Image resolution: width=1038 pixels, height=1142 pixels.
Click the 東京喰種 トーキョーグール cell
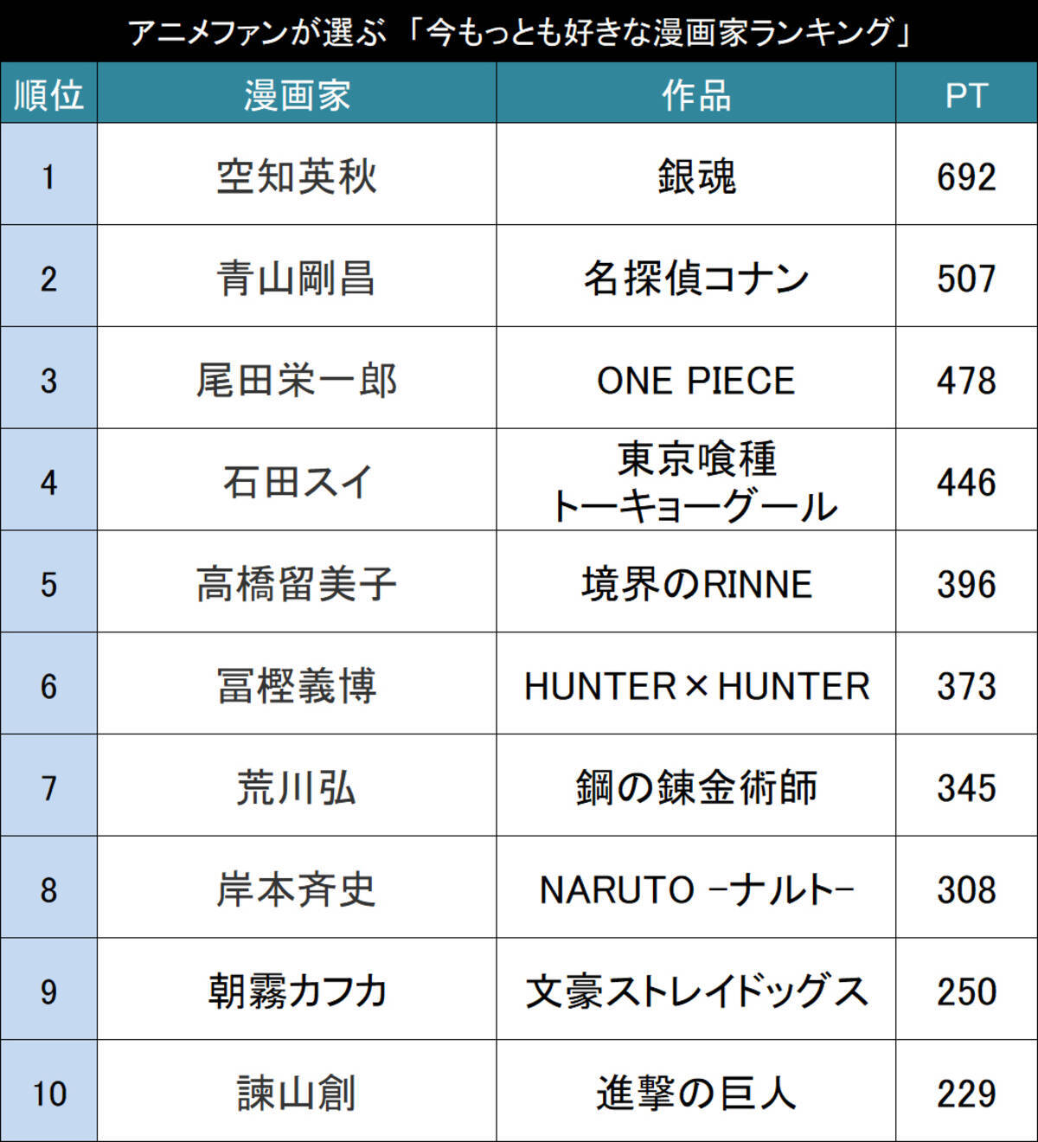pos(696,482)
